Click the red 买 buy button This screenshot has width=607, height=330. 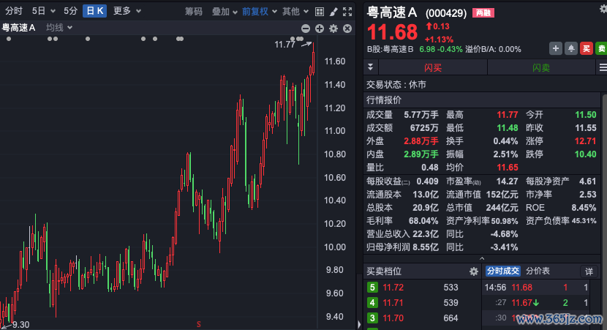587,48
